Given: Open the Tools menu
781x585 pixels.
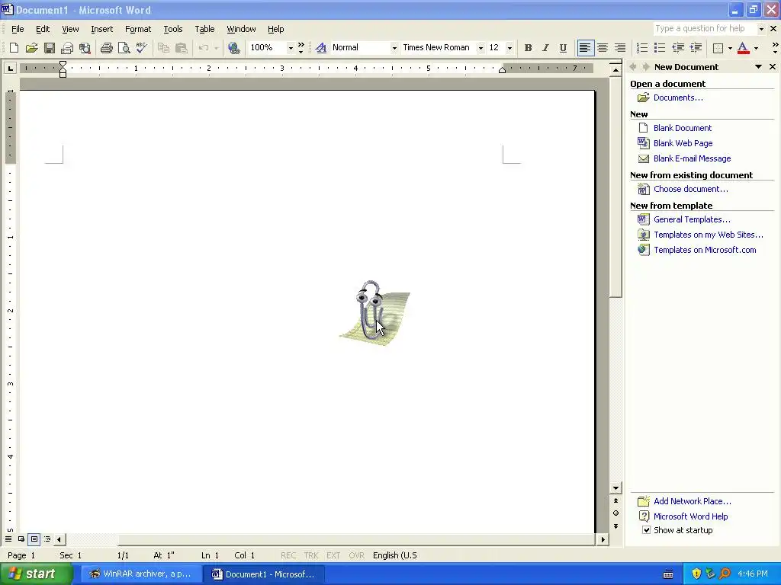Looking at the screenshot, I should [173, 29].
